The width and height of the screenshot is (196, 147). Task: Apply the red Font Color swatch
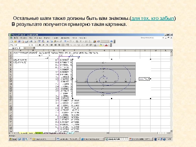pos(106,45)
